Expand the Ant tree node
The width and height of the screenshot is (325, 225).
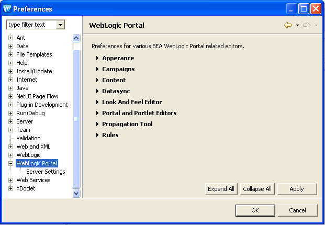click(x=10, y=38)
